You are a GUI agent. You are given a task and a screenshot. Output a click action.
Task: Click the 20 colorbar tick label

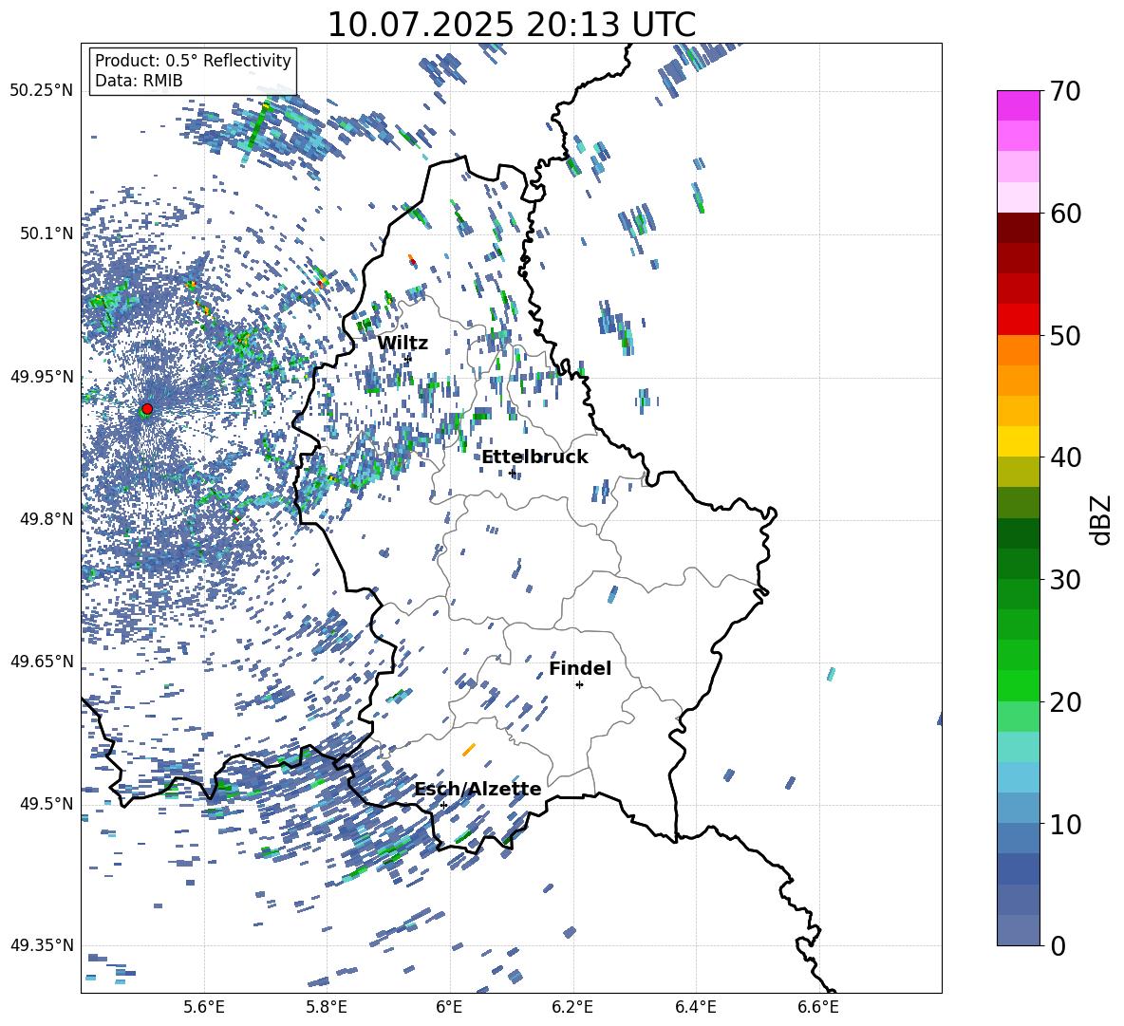[1065, 702]
